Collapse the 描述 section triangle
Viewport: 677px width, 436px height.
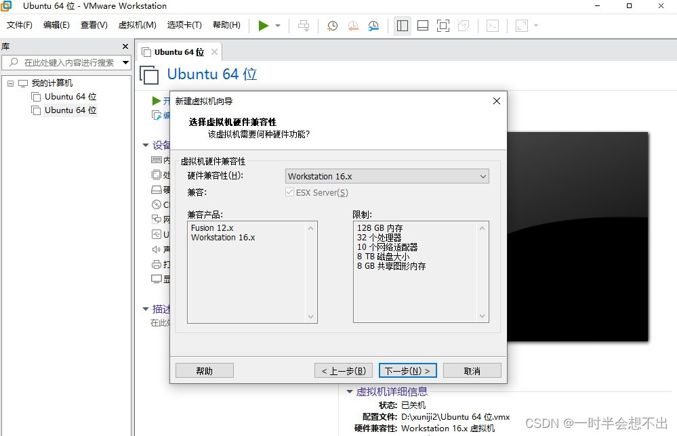point(146,309)
